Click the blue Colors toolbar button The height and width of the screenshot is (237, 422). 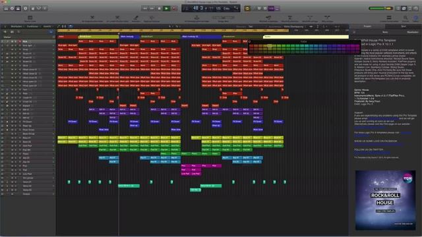coord(416,18)
